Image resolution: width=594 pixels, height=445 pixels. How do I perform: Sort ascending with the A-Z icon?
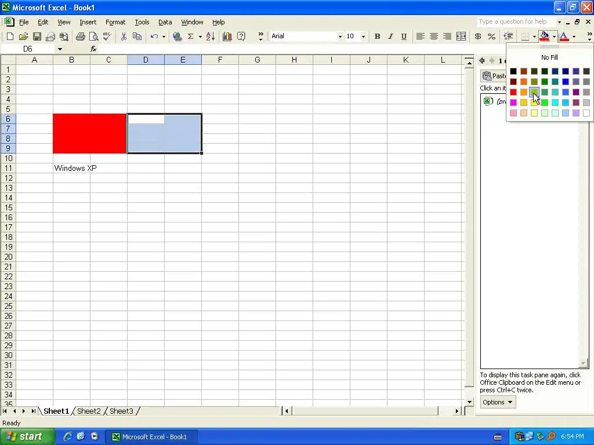pyautogui.click(x=210, y=37)
